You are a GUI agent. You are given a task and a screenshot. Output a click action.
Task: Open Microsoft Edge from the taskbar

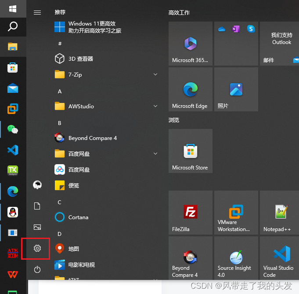tap(13, 191)
